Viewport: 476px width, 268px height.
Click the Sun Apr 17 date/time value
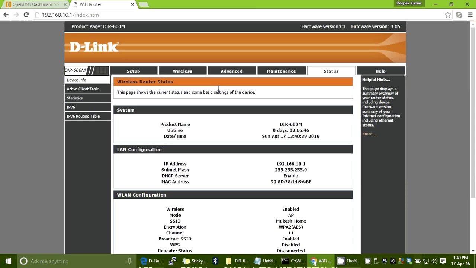291,136
